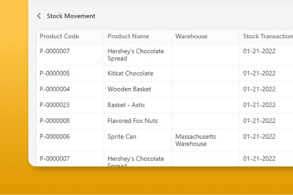Click the empty warehouse cell for Kitkat Chocolate
293x195 pixels.
(x=205, y=73)
